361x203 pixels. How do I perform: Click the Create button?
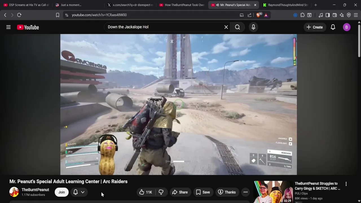tap(314, 27)
